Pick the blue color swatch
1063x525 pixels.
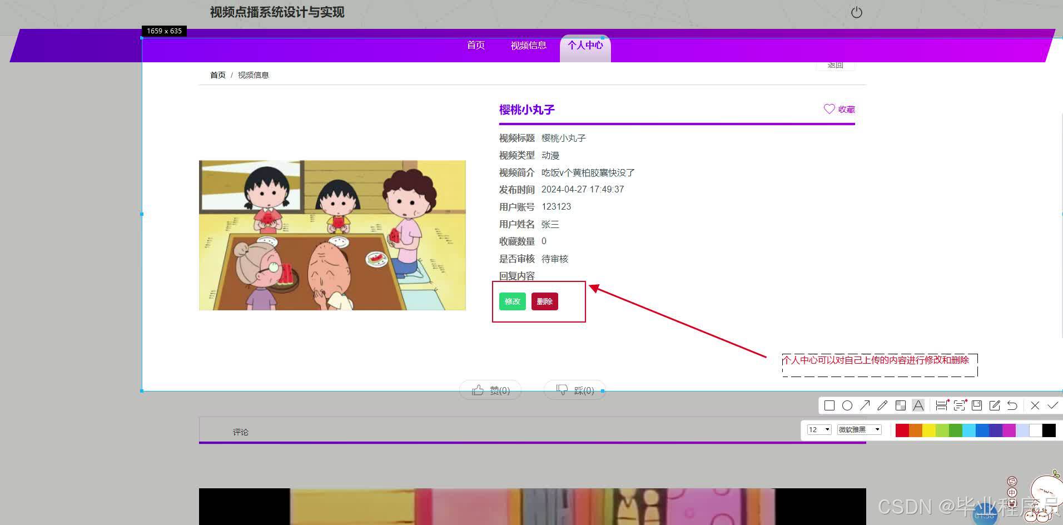tap(982, 430)
